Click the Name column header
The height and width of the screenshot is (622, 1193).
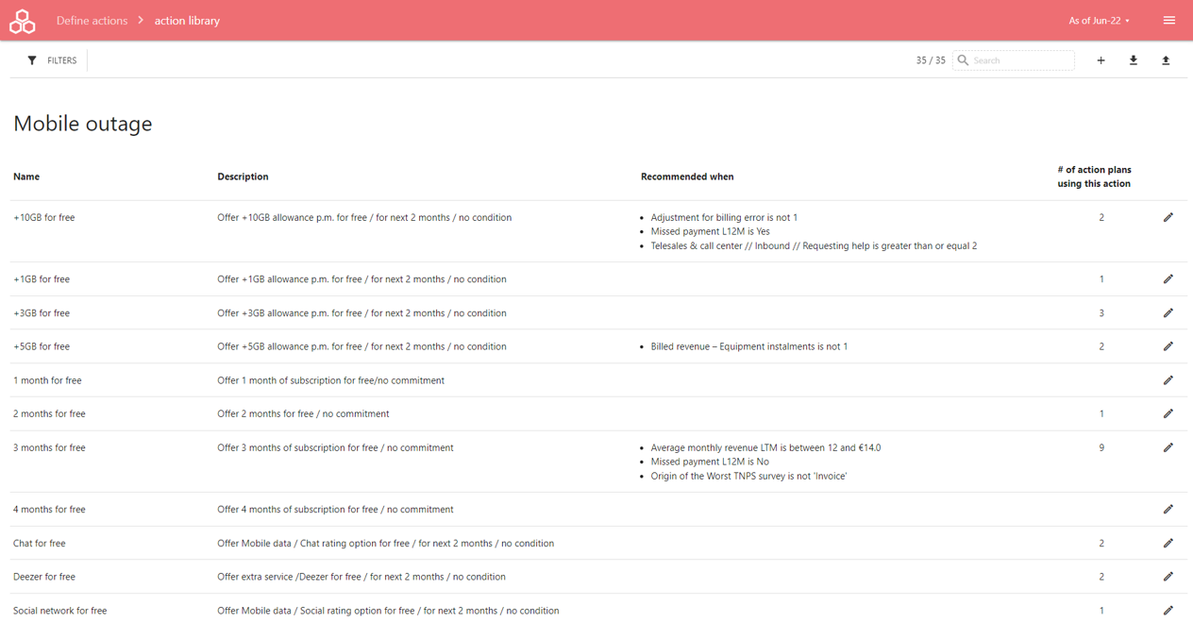(x=26, y=177)
